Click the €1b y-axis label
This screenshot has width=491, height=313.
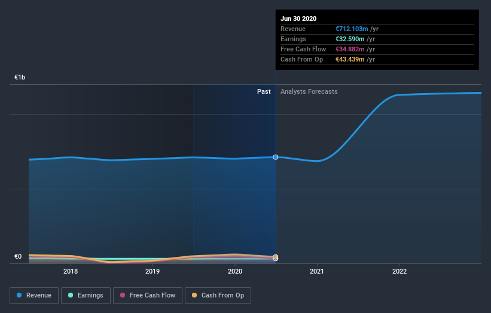pyautogui.click(x=20, y=77)
